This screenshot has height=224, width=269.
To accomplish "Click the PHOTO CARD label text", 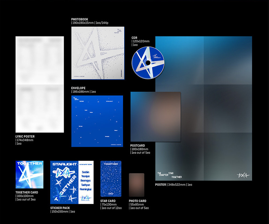I will point(137,201).
